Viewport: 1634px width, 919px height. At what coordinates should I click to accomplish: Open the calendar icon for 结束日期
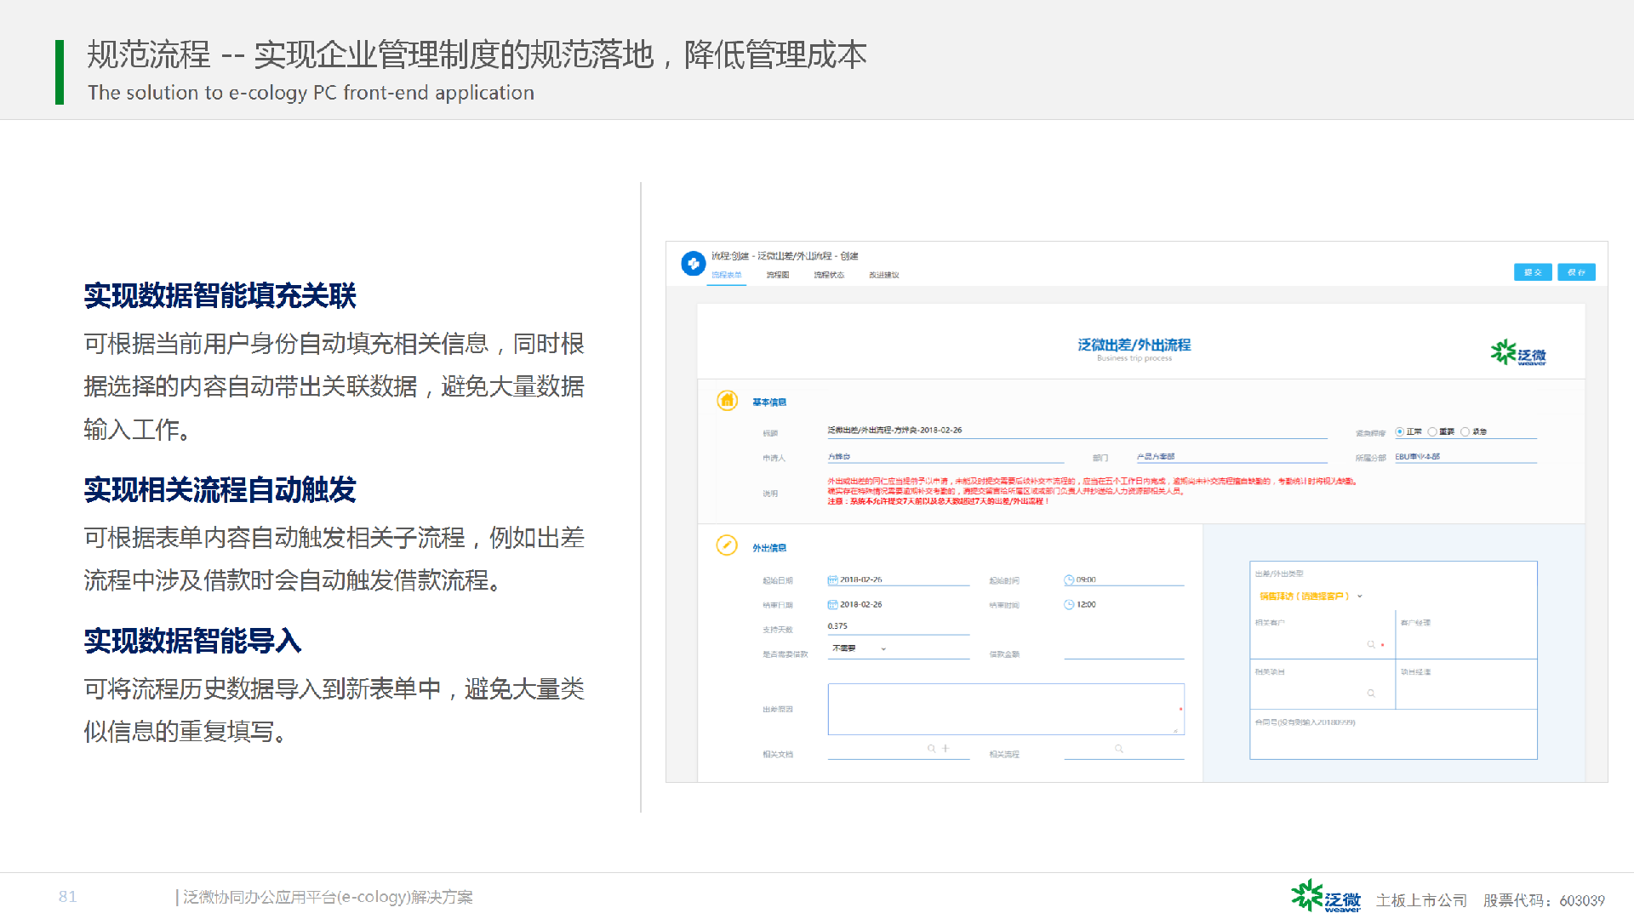(832, 605)
